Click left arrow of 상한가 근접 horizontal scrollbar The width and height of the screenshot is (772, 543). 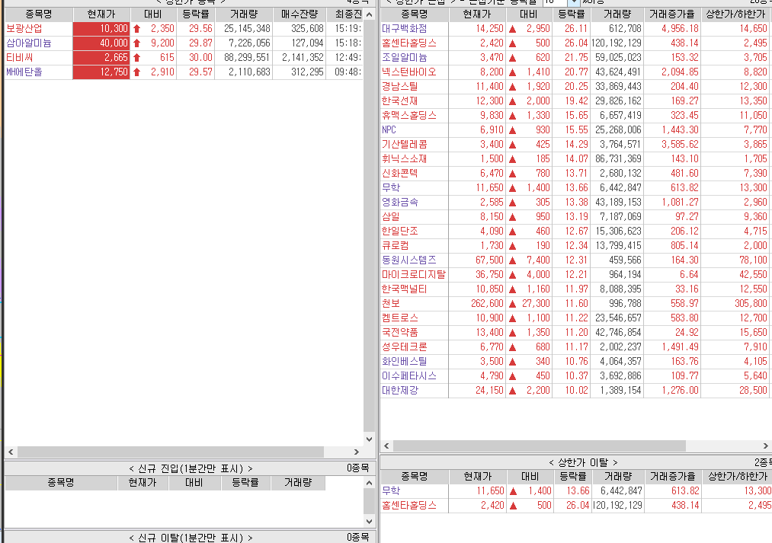pyautogui.click(x=386, y=446)
